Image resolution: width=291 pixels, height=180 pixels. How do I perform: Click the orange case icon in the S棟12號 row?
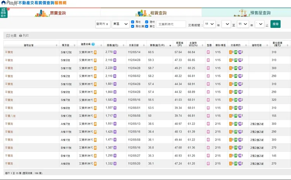[x=95, y=52]
